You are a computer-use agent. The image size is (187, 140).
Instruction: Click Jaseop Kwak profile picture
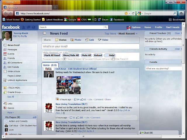click(7, 36)
